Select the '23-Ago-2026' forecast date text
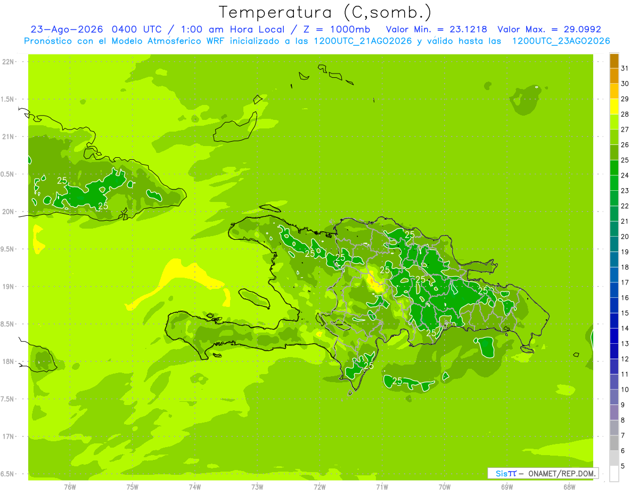The width and height of the screenshot is (639, 494). pyautogui.click(x=67, y=29)
